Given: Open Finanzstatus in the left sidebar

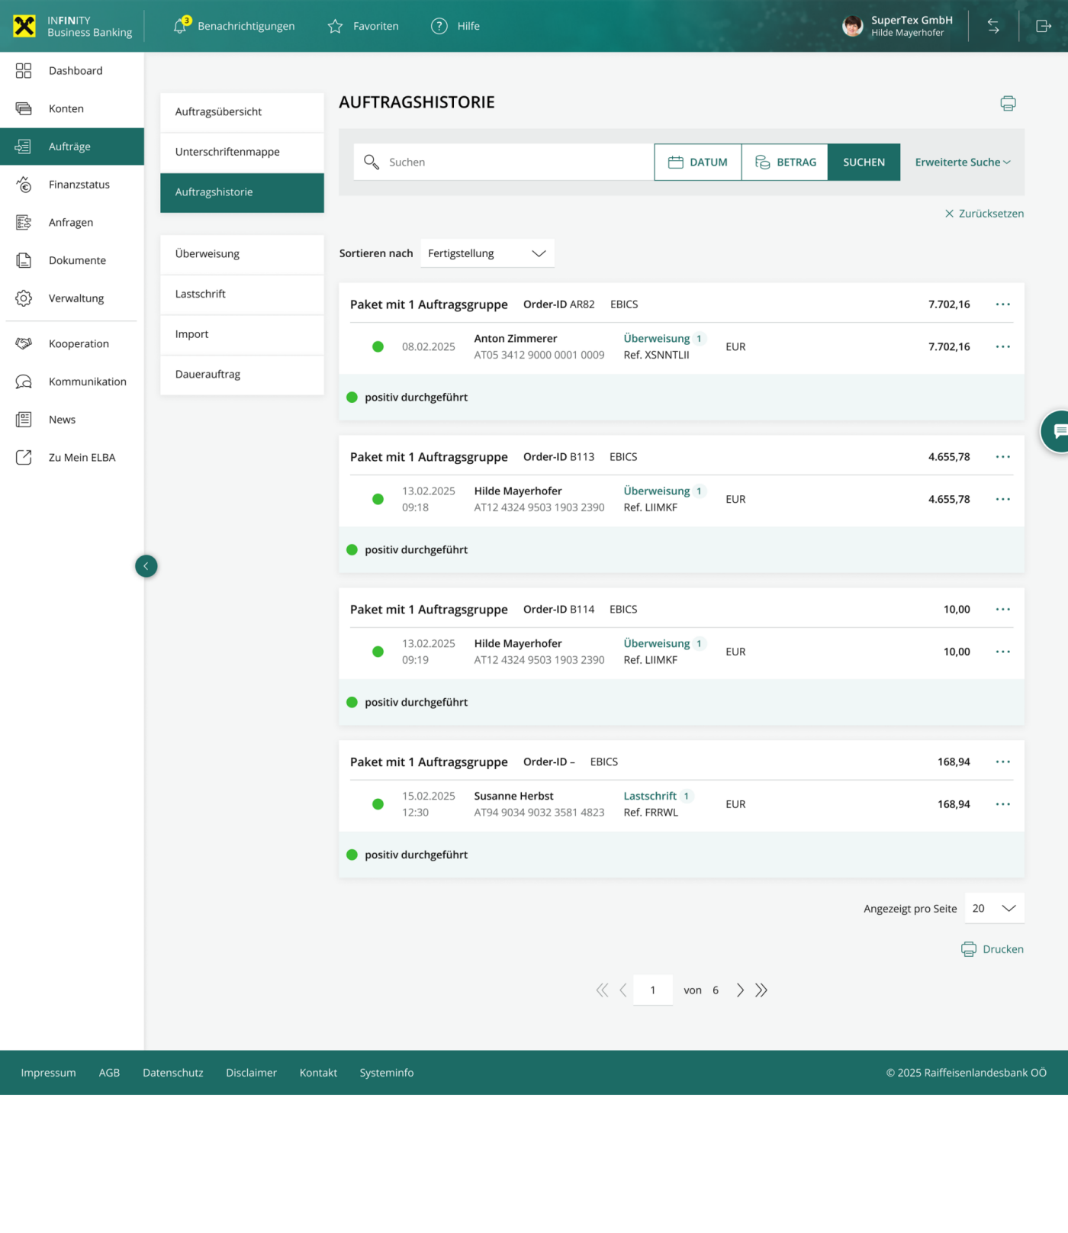Looking at the screenshot, I should pyautogui.click(x=79, y=185).
